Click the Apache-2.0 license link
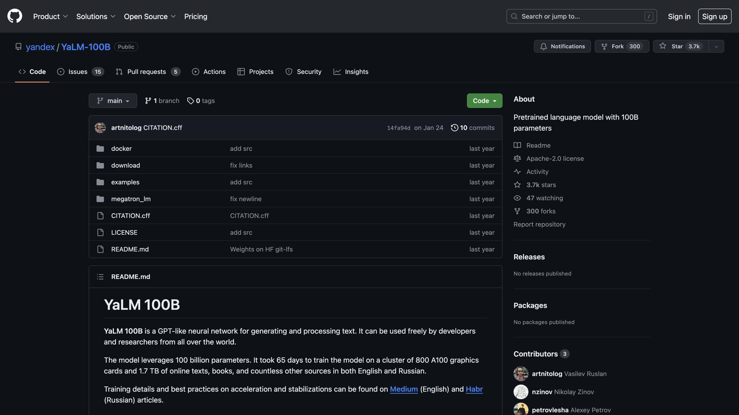739x415 pixels. pyautogui.click(x=555, y=158)
